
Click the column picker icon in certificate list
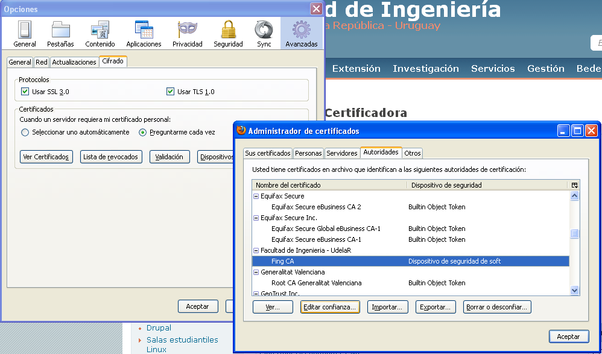click(x=574, y=185)
